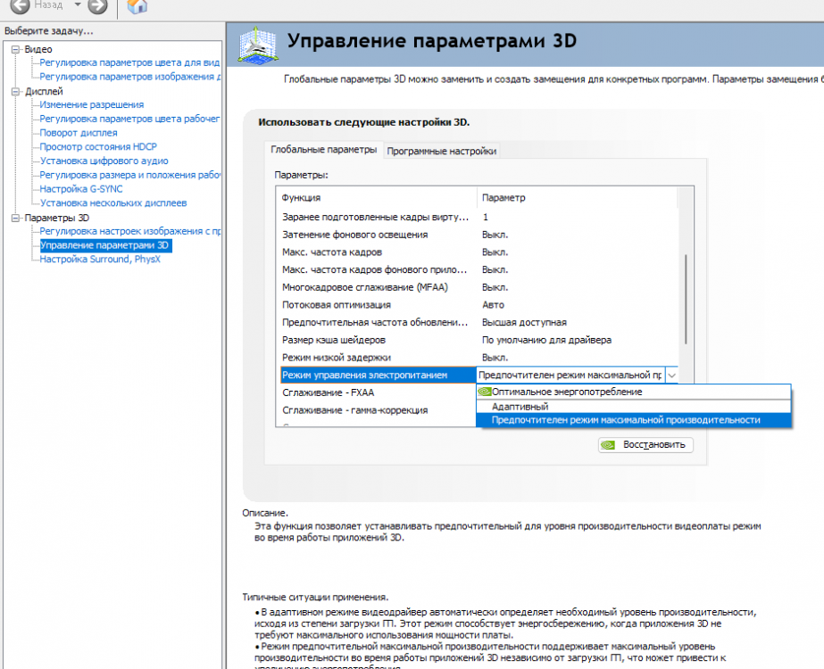824x669 pixels.
Task: Select the Глобальные параметры tab
Action: coord(323,150)
